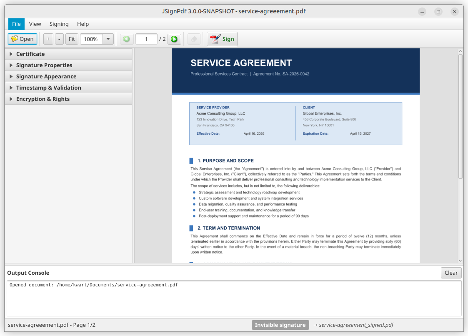Open the zoom level dropdown

coord(108,39)
